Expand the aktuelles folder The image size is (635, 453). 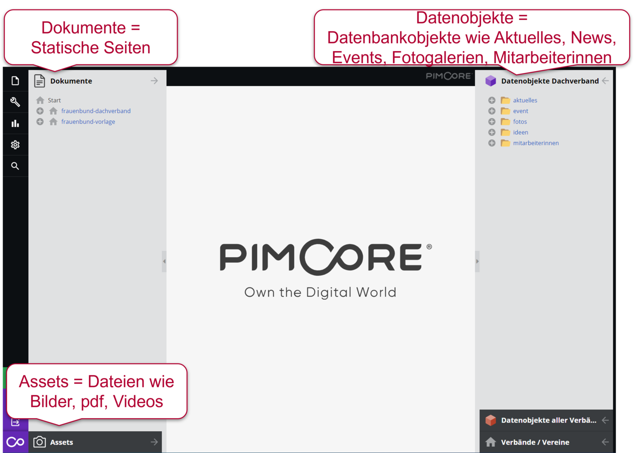coord(491,100)
